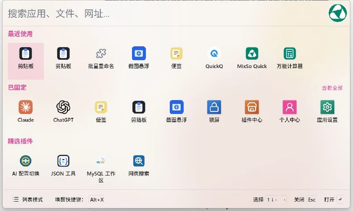Viewport: 353px width, 211px height.
Task: Open 个人中心 profile
Action: (x=290, y=112)
